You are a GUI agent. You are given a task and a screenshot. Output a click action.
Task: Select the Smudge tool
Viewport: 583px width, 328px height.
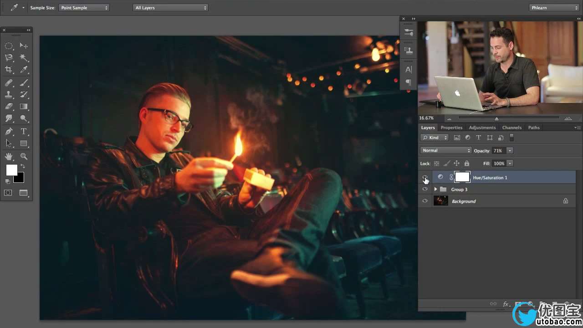9,118
